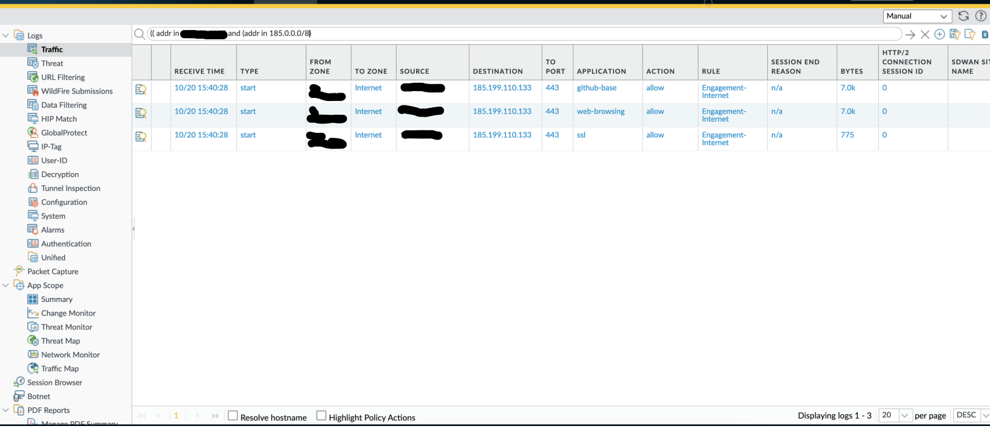
Task: Open detailed log view for github-base row
Action: pos(141,90)
